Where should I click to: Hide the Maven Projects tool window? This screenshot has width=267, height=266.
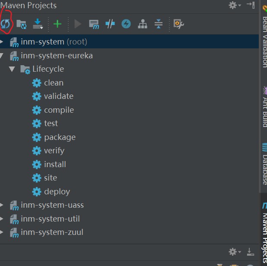pos(251,5)
